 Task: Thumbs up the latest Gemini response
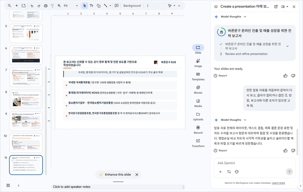point(285,151)
